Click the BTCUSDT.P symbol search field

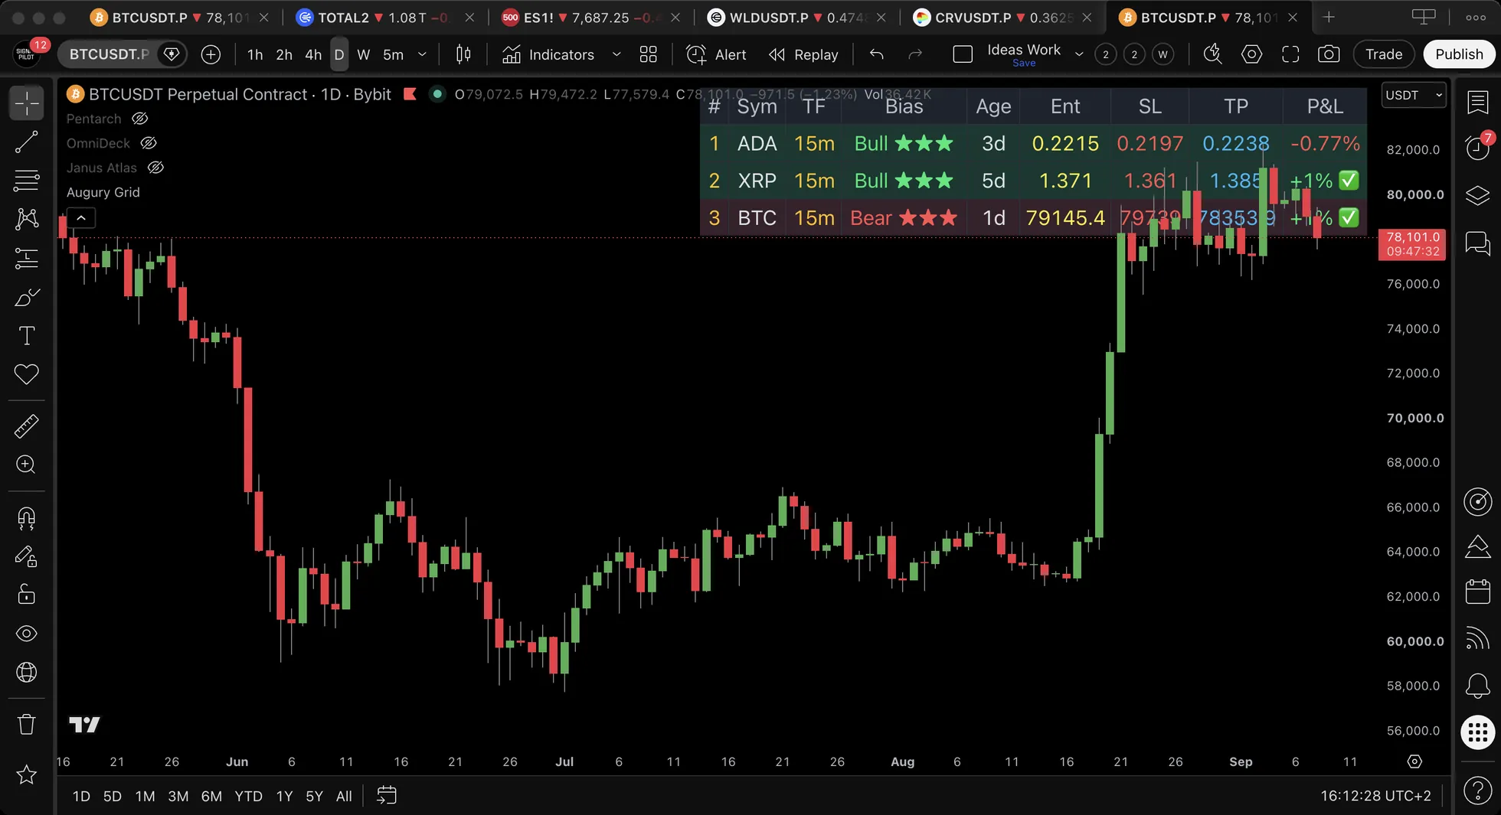(x=109, y=54)
